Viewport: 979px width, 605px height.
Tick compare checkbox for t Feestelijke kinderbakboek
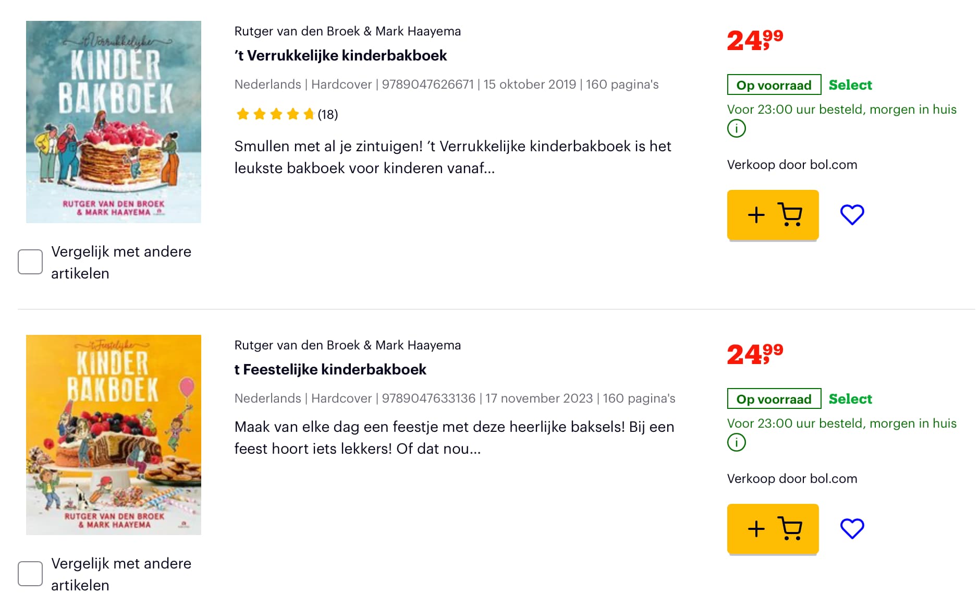coord(30,574)
